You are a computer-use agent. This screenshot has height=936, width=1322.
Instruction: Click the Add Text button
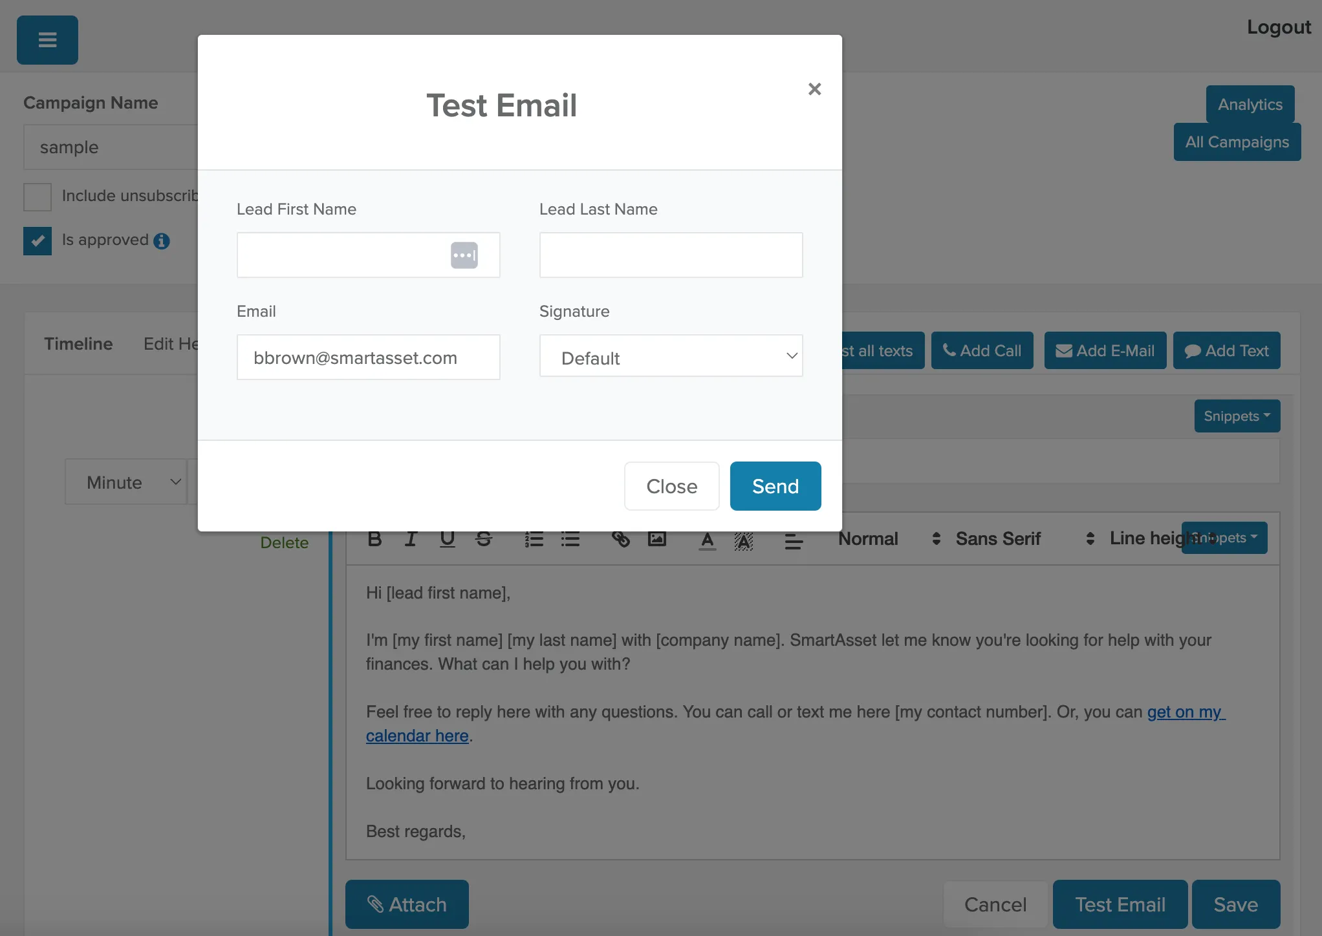[1226, 350]
